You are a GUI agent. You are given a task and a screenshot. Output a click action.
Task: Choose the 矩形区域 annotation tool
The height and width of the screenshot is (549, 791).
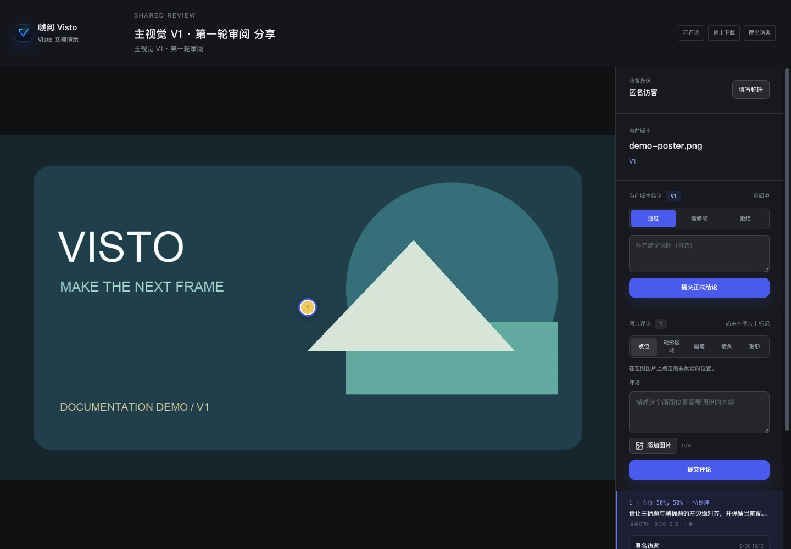point(671,346)
